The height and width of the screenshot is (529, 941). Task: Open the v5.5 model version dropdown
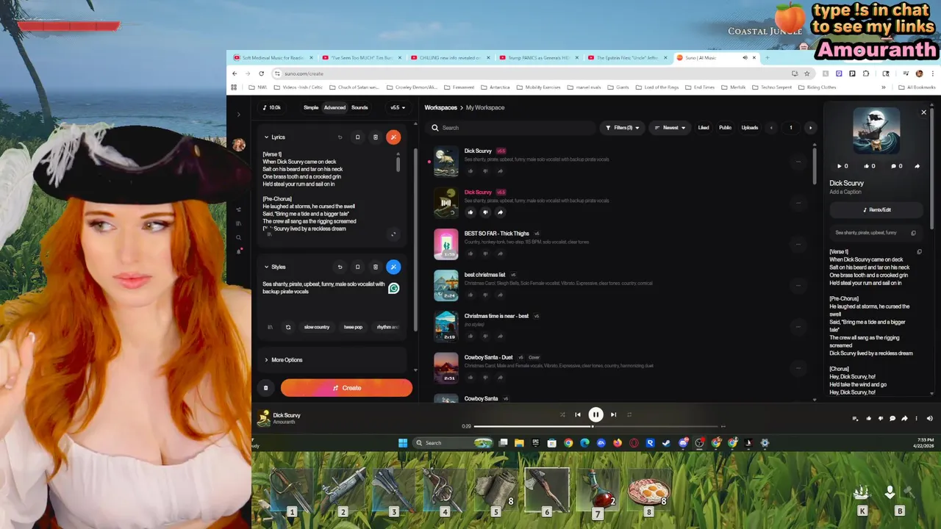pos(397,107)
